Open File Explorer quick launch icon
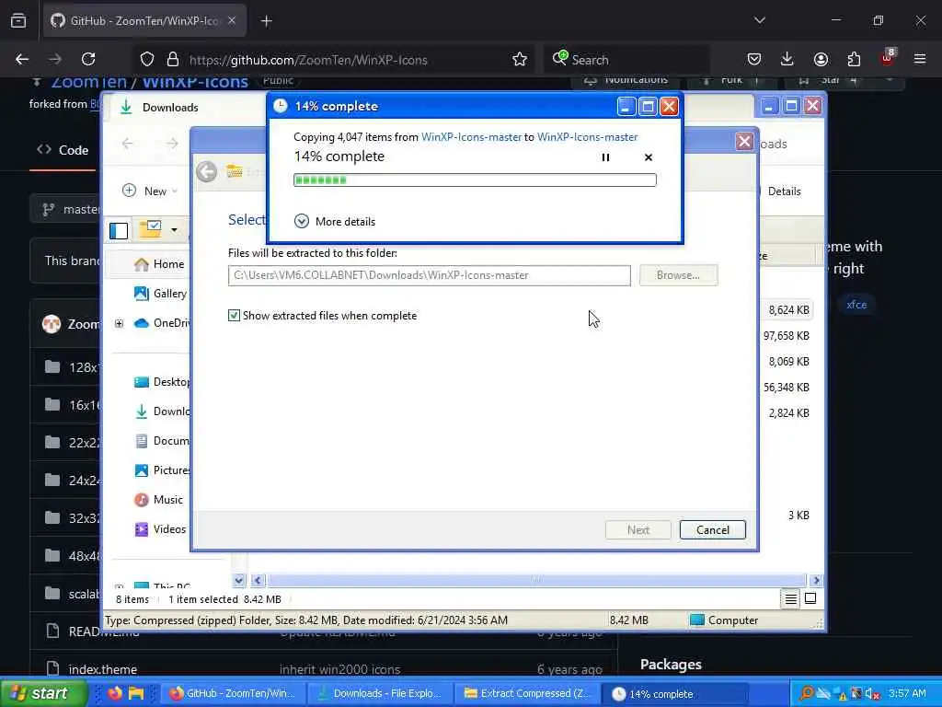 (136, 693)
